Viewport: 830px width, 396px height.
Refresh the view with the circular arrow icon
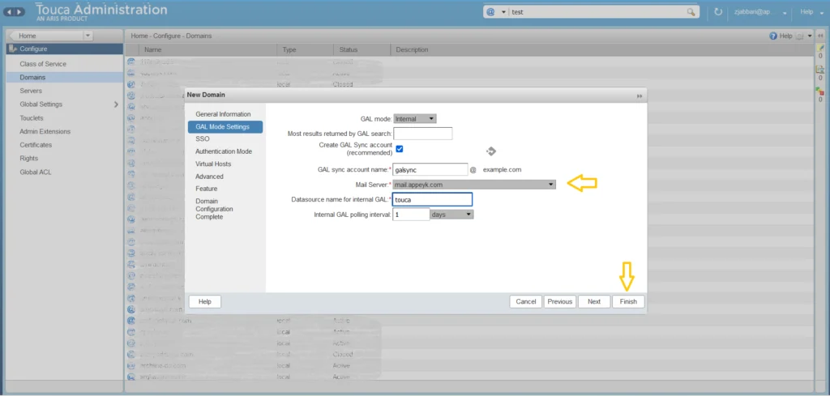(718, 11)
